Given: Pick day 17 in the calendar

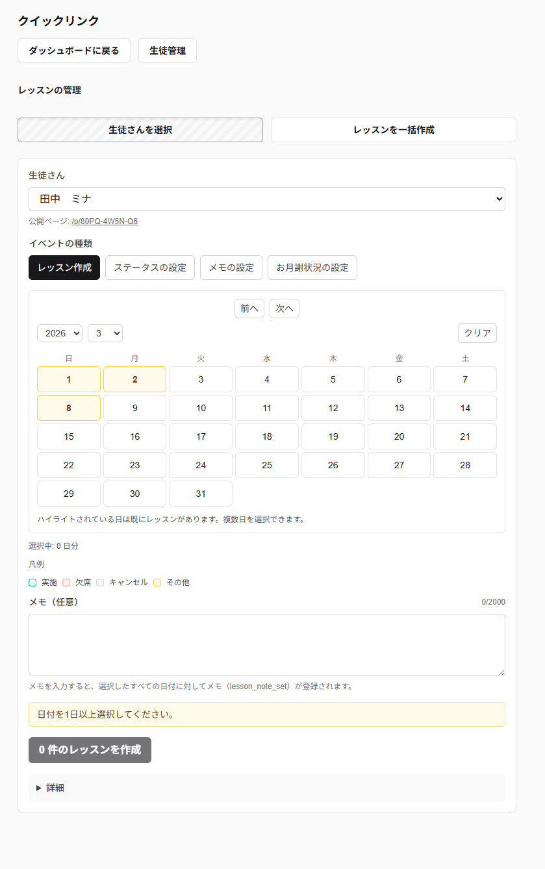Looking at the screenshot, I should coord(201,436).
